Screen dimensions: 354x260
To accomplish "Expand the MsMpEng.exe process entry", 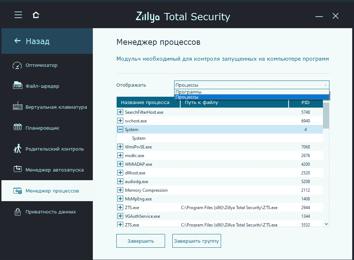I will click(x=120, y=199).
